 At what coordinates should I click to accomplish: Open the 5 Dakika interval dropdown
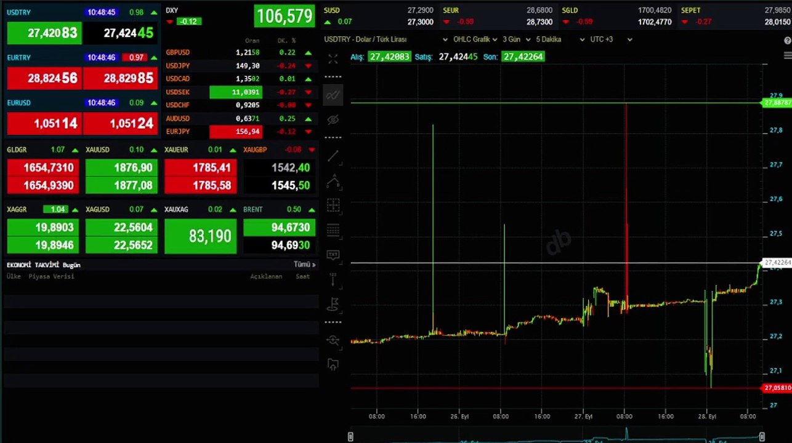(x=560, y=39)
